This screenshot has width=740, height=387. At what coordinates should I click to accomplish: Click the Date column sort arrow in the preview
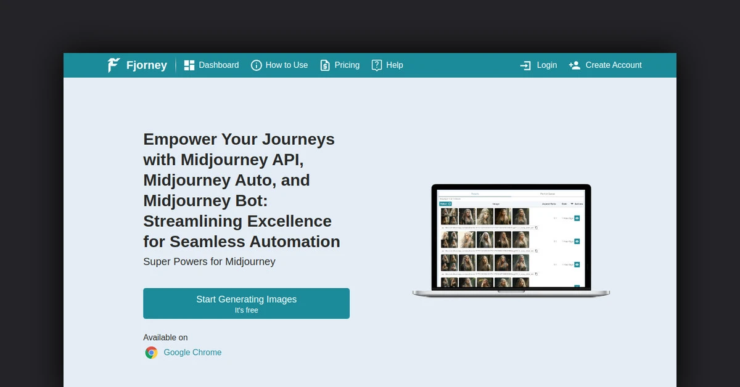coord(572,203)
